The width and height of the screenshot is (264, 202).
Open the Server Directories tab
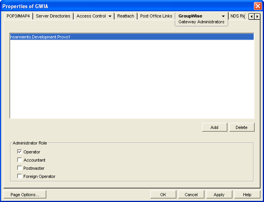pyautogui.click(x=53, y=16)
